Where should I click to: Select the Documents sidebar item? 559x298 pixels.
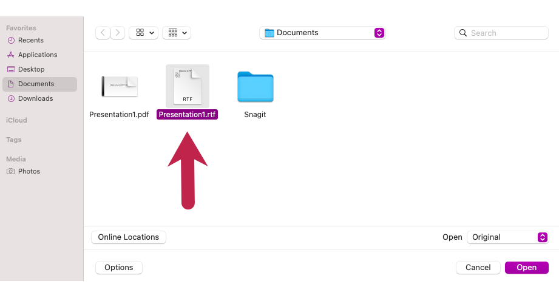(x=39, y=84)
